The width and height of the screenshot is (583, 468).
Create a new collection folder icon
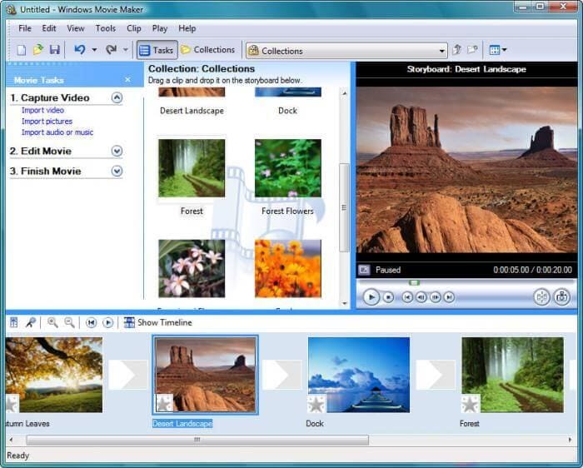tap(472, 50)
